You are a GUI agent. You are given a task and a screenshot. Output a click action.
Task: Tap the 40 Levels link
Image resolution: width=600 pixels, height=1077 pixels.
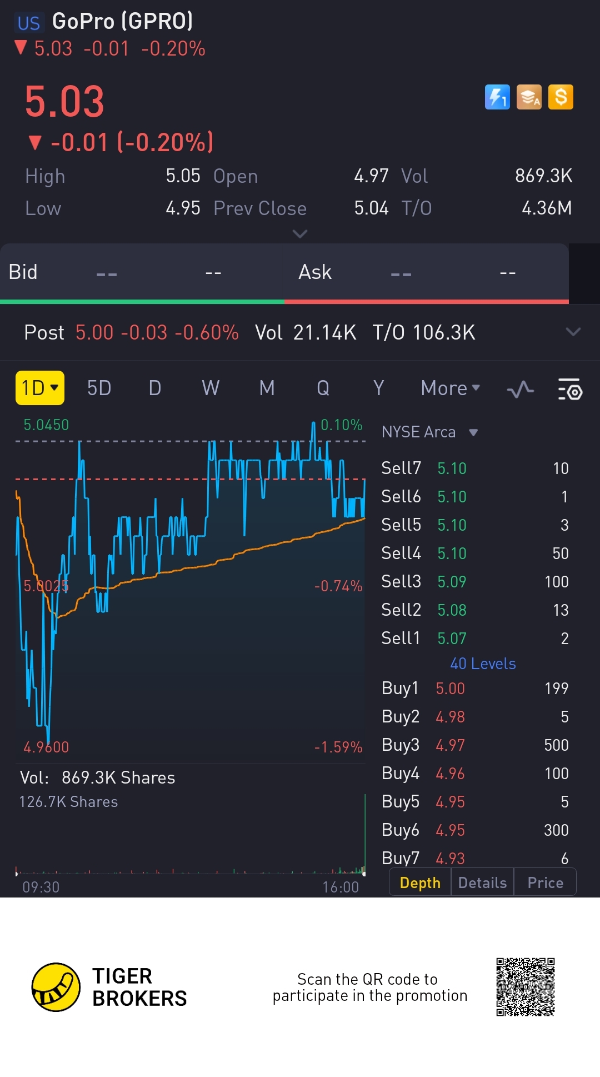click(x=483, y=664)
